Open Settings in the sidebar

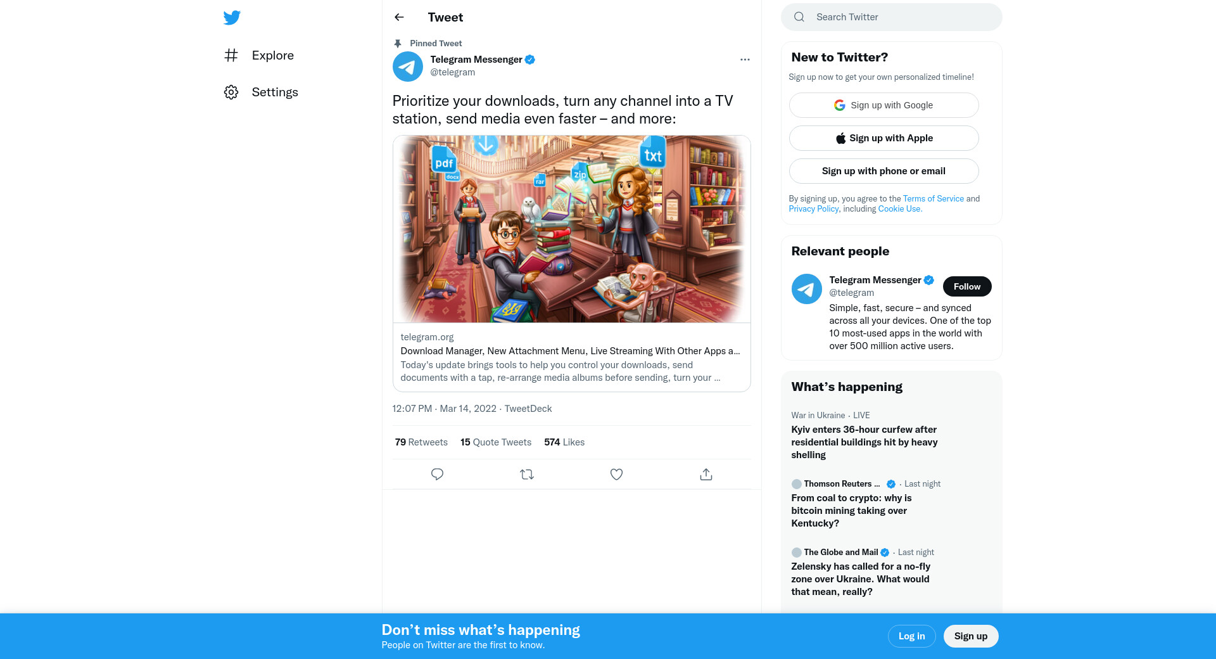click(x=274, y=93)
